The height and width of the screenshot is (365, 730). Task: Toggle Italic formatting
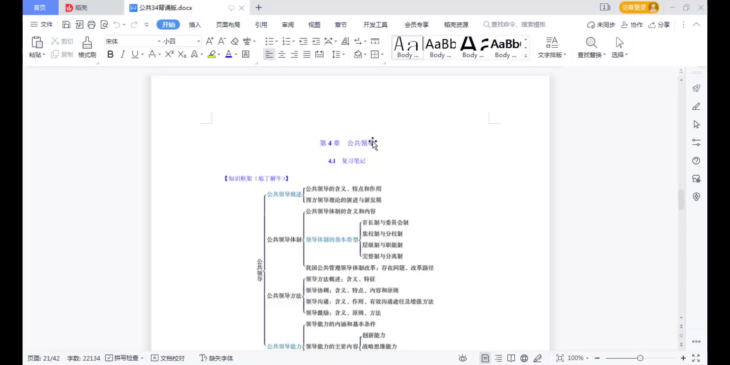pyautogui.click(x=123, y=54)
